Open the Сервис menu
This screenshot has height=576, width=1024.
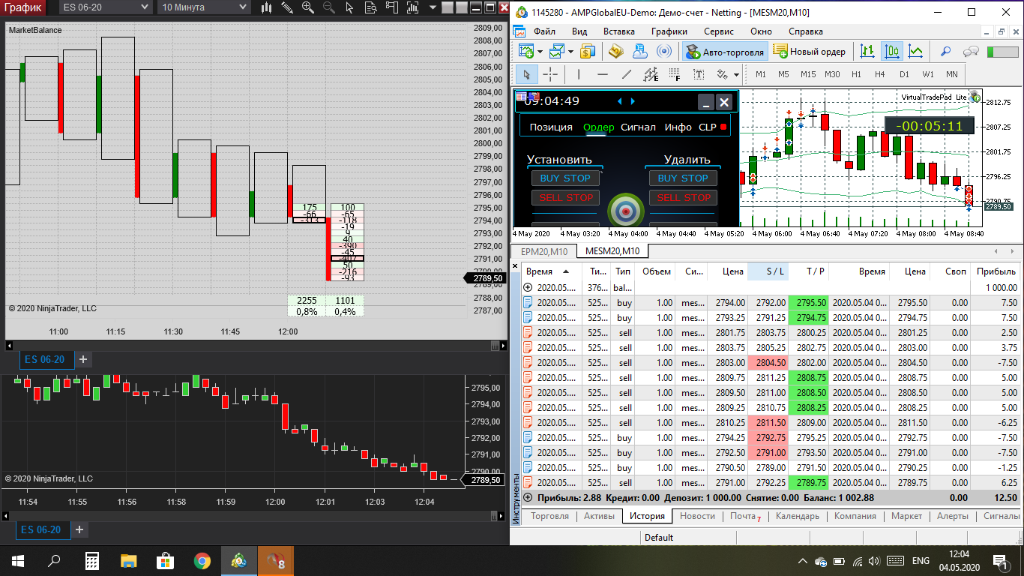pyautogui.click(x=719, y=31)
